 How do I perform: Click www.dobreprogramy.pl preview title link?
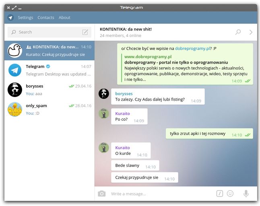point(148,57)
